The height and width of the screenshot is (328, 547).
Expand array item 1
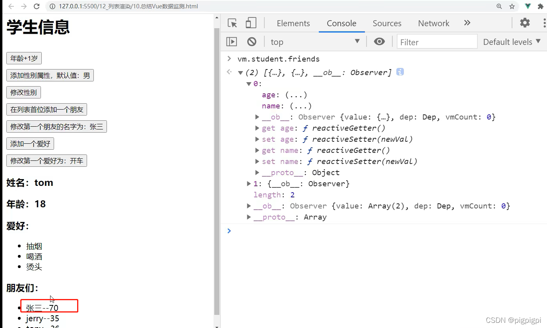pos(249,184)
